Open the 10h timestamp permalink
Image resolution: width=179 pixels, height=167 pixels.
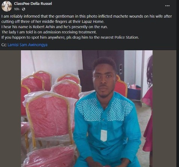coord(16,9)
